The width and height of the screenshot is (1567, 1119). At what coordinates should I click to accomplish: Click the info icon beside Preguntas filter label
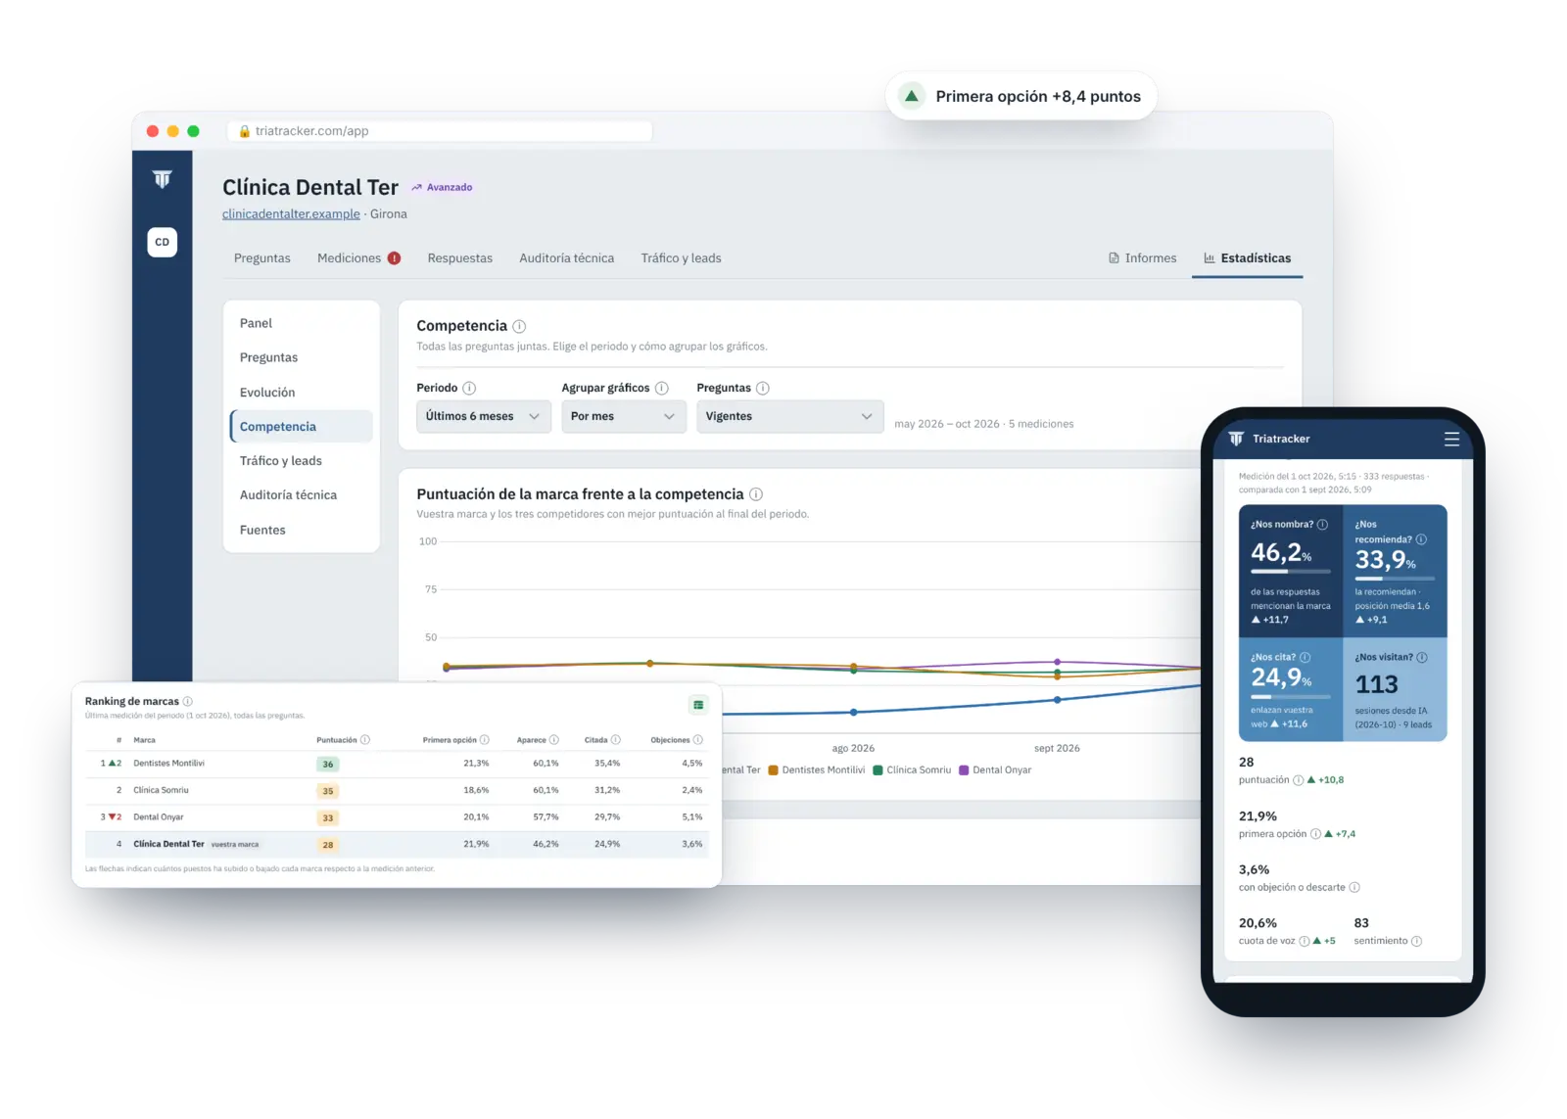click(x=763, y=388)
